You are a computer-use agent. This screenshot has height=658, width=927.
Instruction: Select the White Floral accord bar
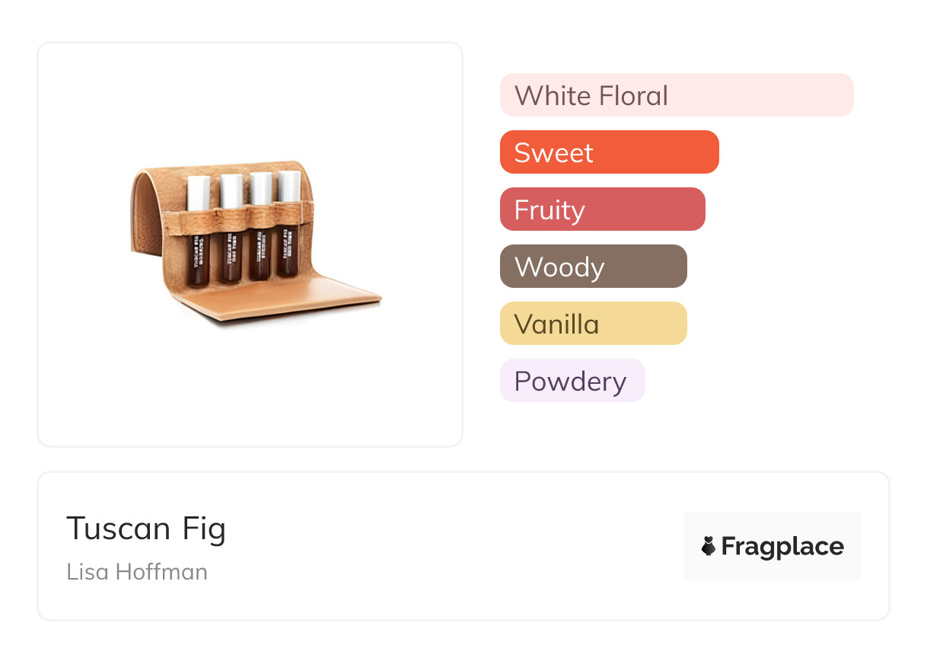(x=676, y=95)
